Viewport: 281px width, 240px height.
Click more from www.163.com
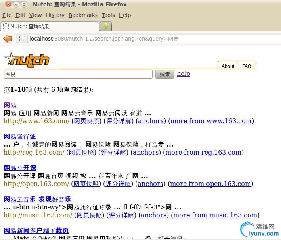pos(211,121)
